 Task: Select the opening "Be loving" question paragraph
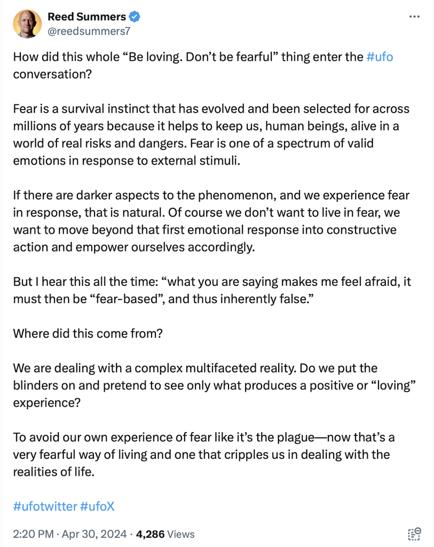[x=203, y=65]
